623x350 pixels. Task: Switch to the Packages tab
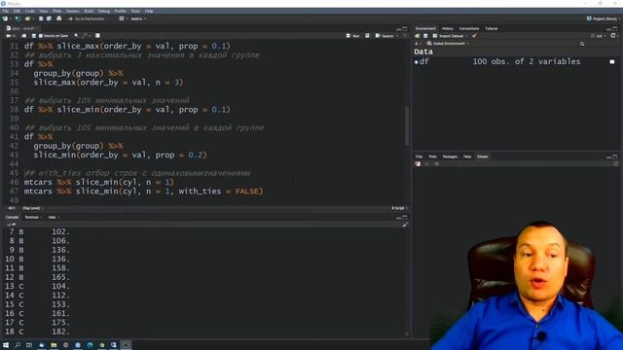click(x=450, y=157)
